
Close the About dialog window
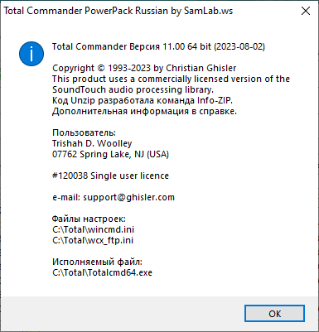[x=306, y=11]
